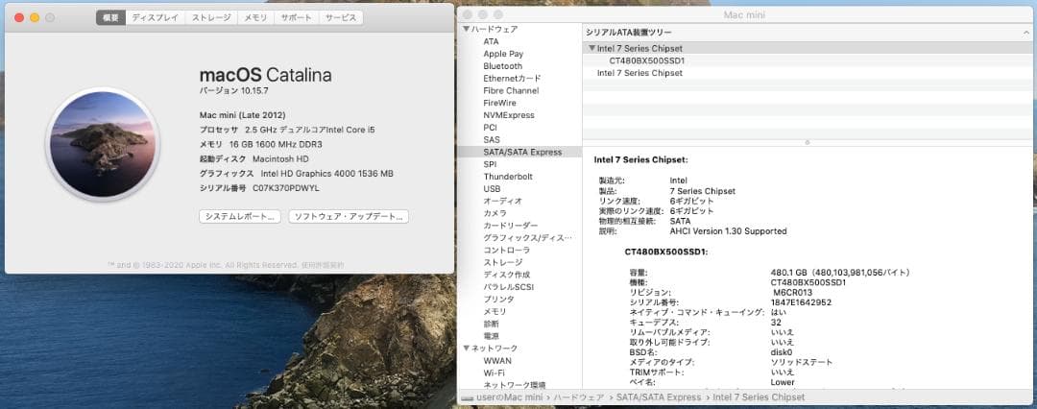Collapse the ハードウェア sidebar section

click(x=466, y=29)
